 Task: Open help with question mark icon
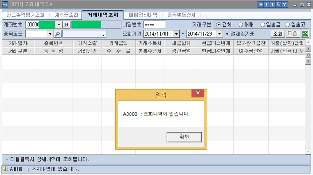(x=285, y=4)
